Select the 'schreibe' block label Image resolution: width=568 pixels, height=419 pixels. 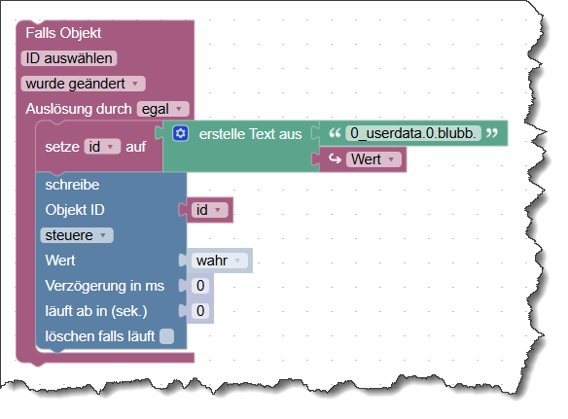click(72, 185)
